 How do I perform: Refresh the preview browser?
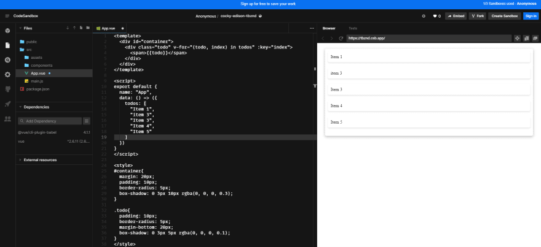[x=341, y=38]
